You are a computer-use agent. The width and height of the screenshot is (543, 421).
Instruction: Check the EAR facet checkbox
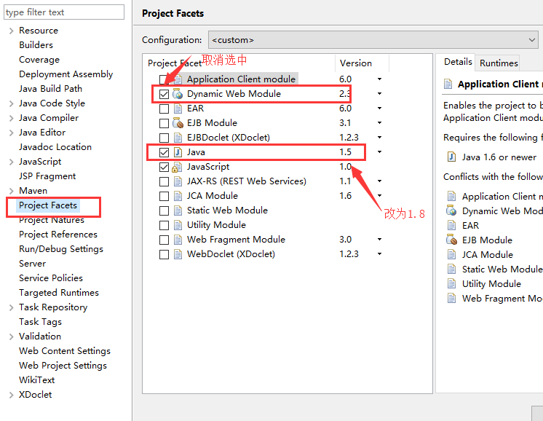pos(164,109)
